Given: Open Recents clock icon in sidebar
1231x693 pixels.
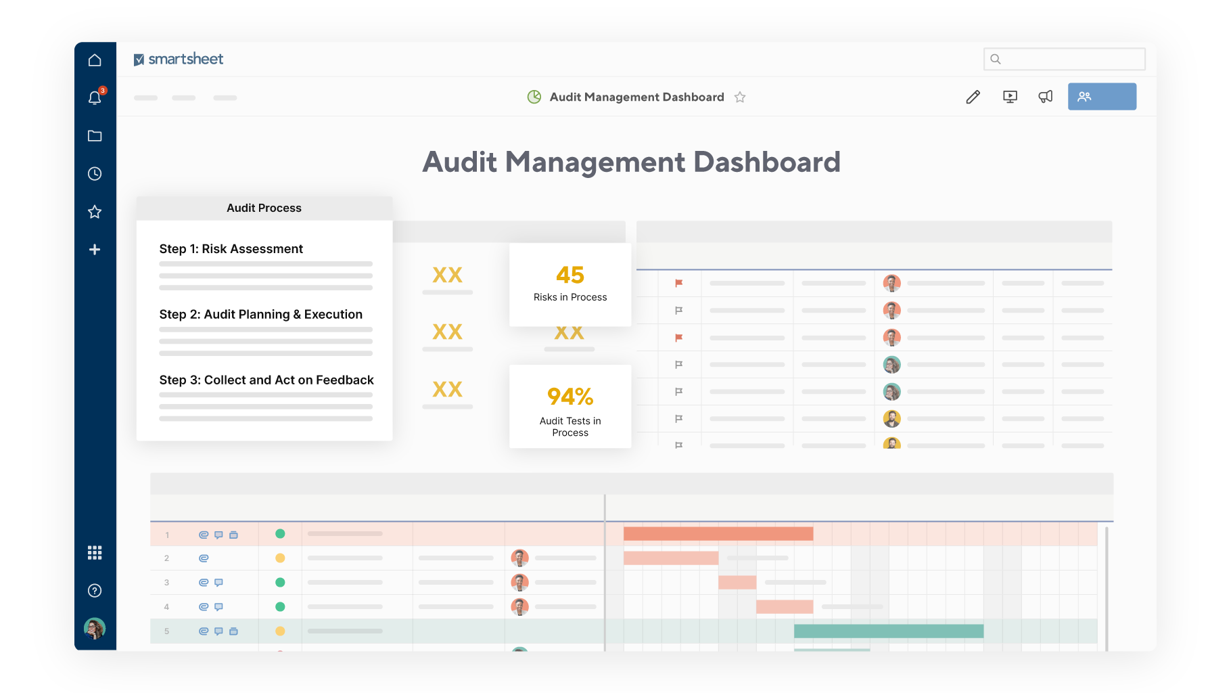Looking at the screenshot, I should click(95, 174).
